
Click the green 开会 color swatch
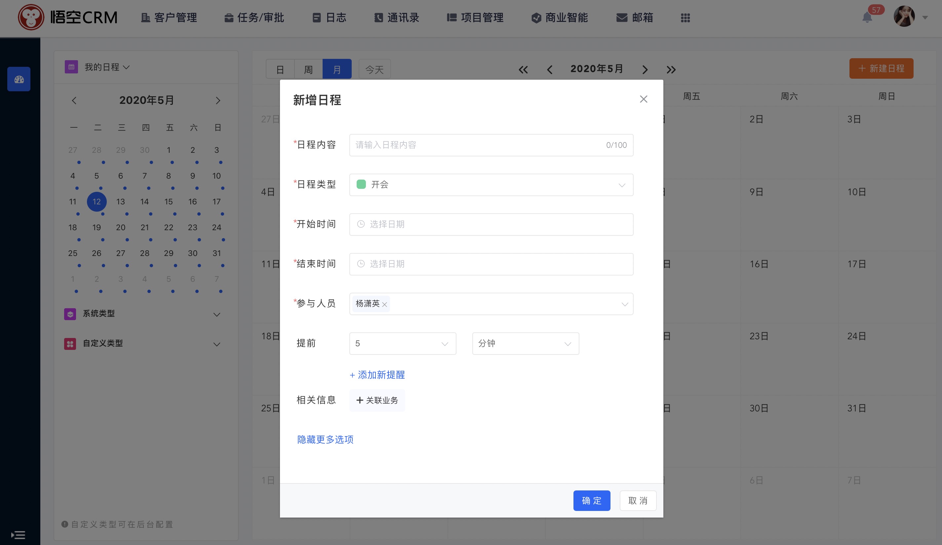(x=361, y=185)
